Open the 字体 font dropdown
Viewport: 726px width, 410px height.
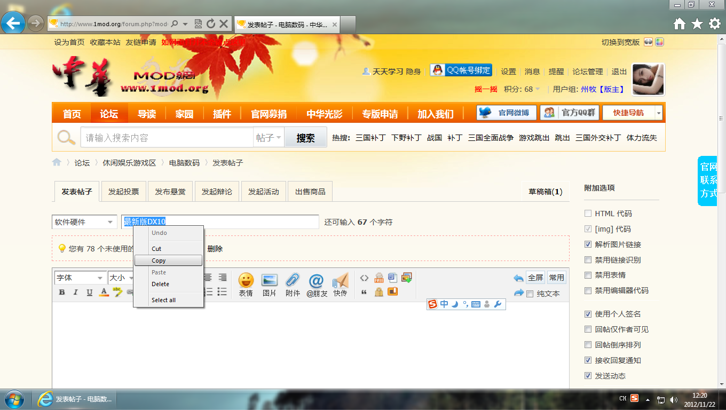click(79, 277)
